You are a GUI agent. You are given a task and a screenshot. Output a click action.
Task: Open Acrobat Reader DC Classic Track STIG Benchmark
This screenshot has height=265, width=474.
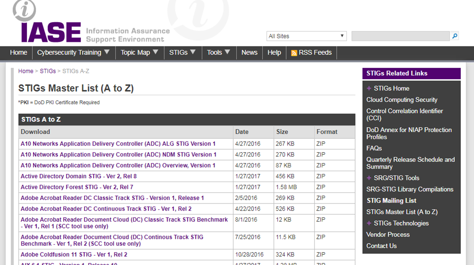124,223
